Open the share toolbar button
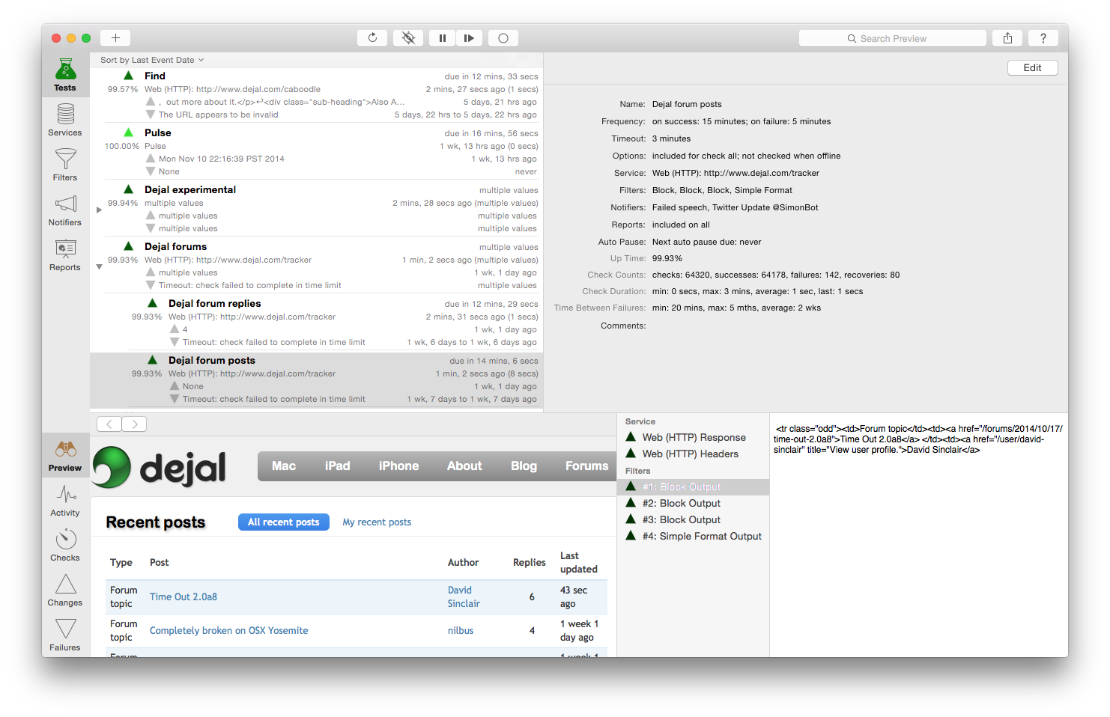This screenshot has width=1110, height=717. [x=1007, y=38]
